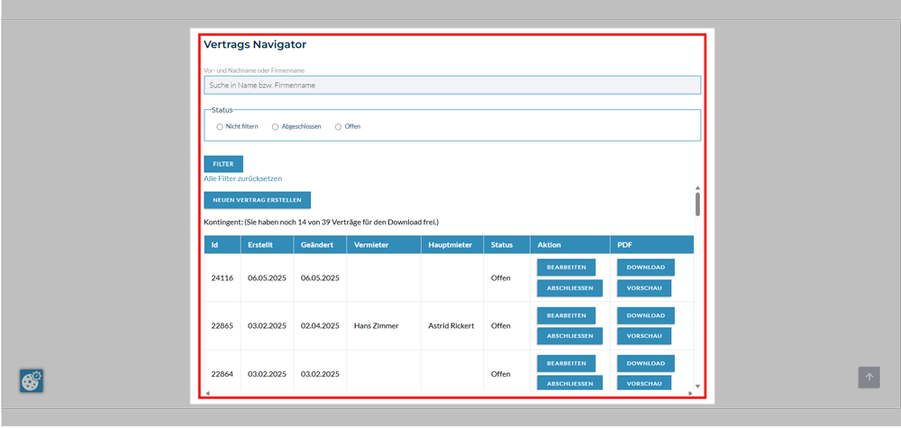Click Bearbeiten for contract 24116
This screenshot has height=428, width=901.
pyautogui.click(x=566, y=268)
